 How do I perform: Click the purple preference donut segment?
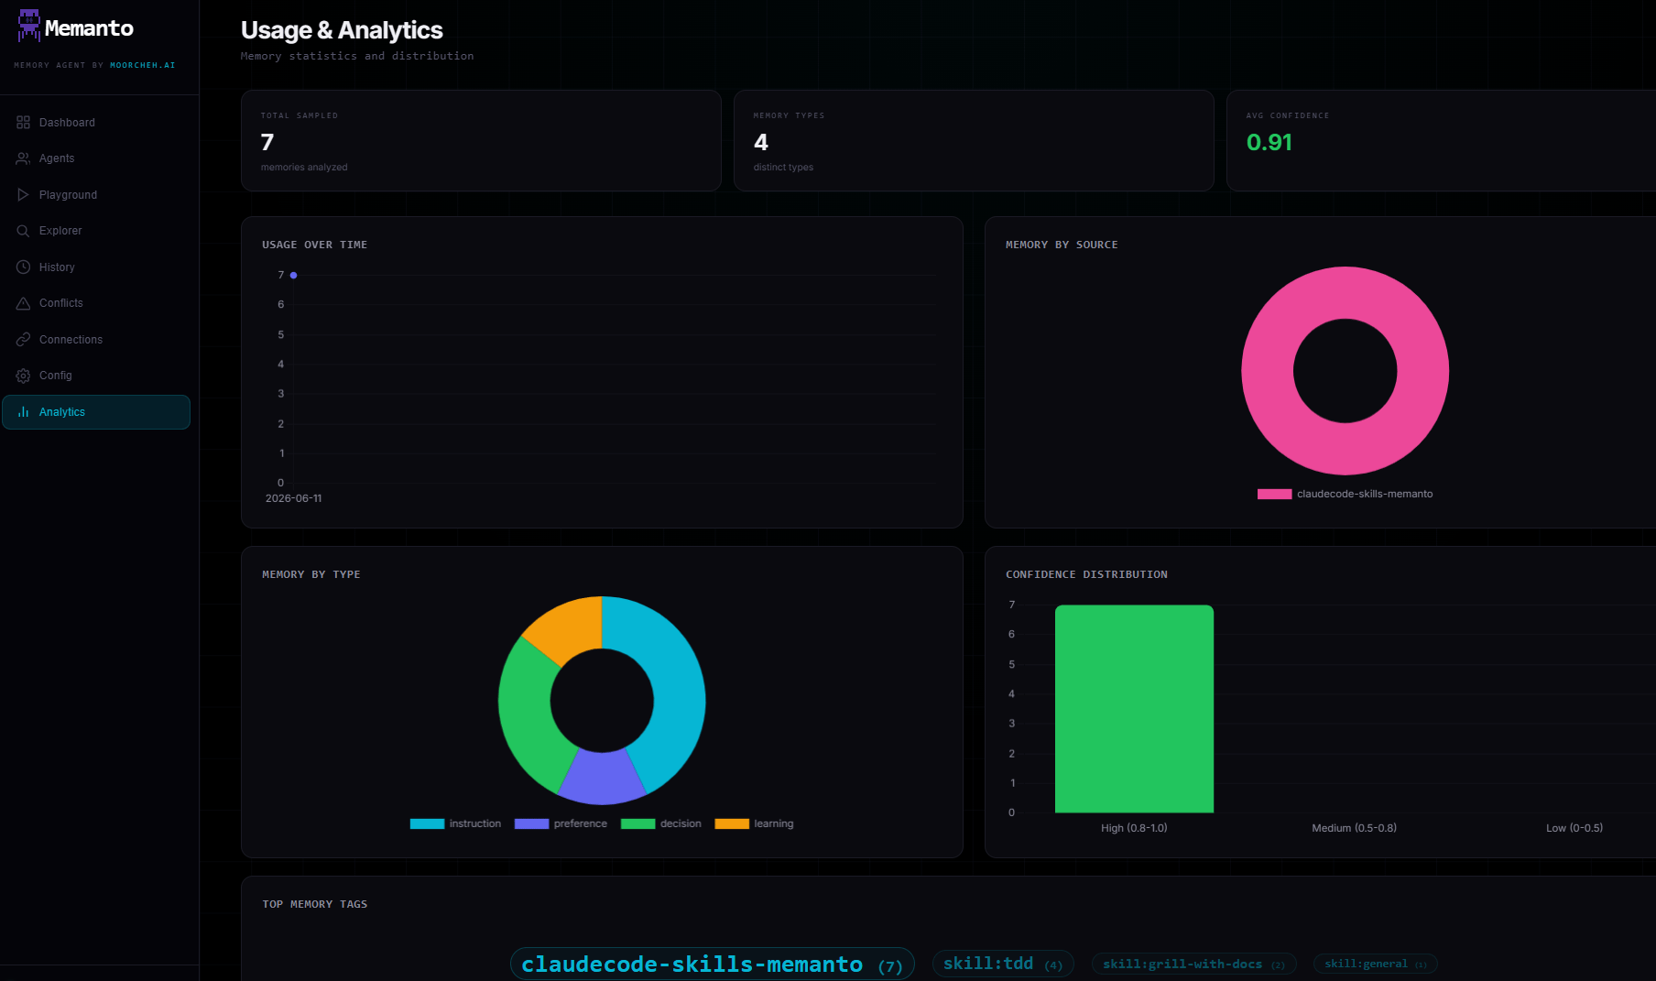(x=602, y=777)
